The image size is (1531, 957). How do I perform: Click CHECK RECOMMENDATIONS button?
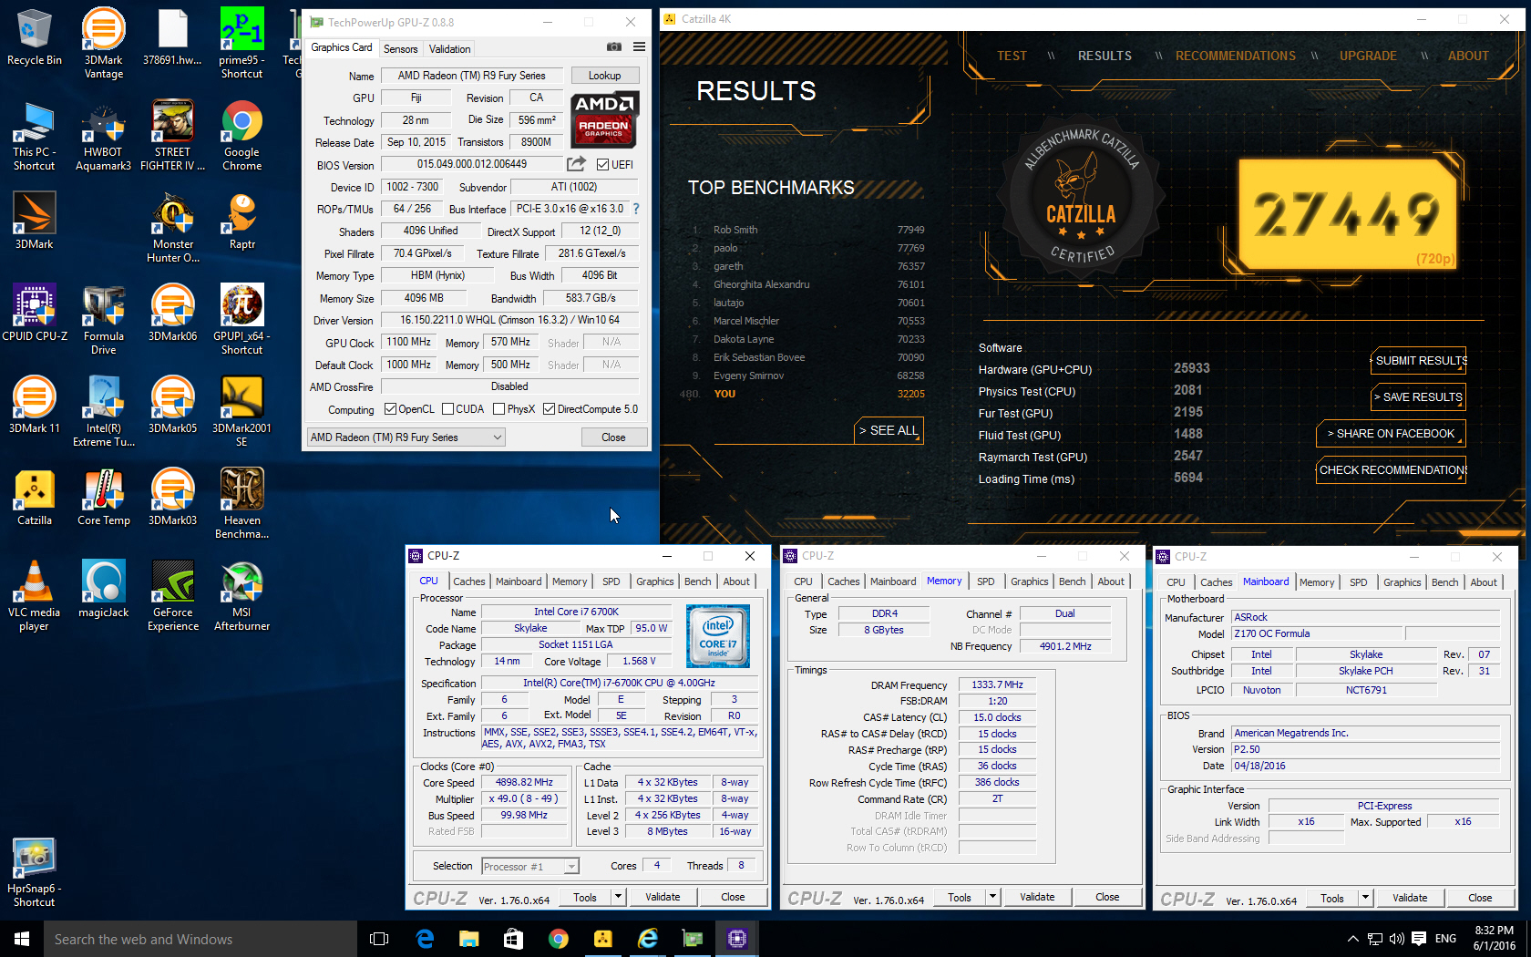point(1392,469)
